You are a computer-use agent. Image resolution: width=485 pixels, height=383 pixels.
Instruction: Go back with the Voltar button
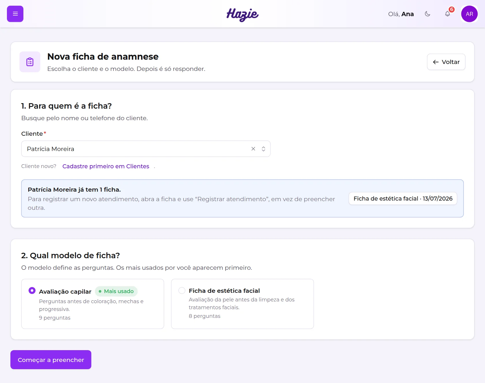(x=446, y=62)
